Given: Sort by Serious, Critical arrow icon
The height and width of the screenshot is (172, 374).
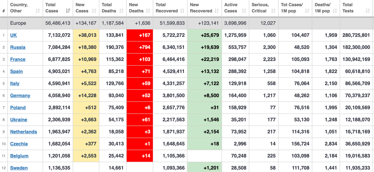Looking at the screenshot, I should (273, 11).
